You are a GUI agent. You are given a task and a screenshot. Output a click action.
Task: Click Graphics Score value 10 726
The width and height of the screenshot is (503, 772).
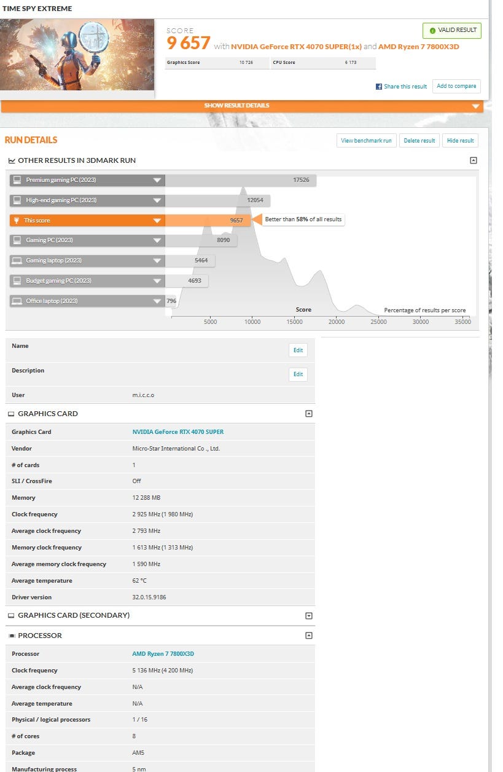tap(246, 63)
